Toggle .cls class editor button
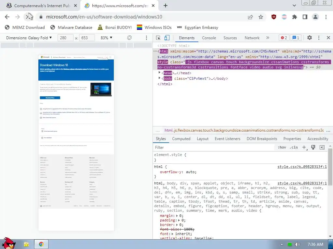 pos(294,148)
